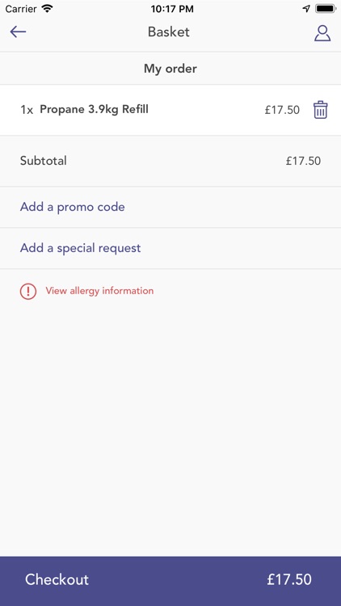Open the user profile icon

point(322,33)
